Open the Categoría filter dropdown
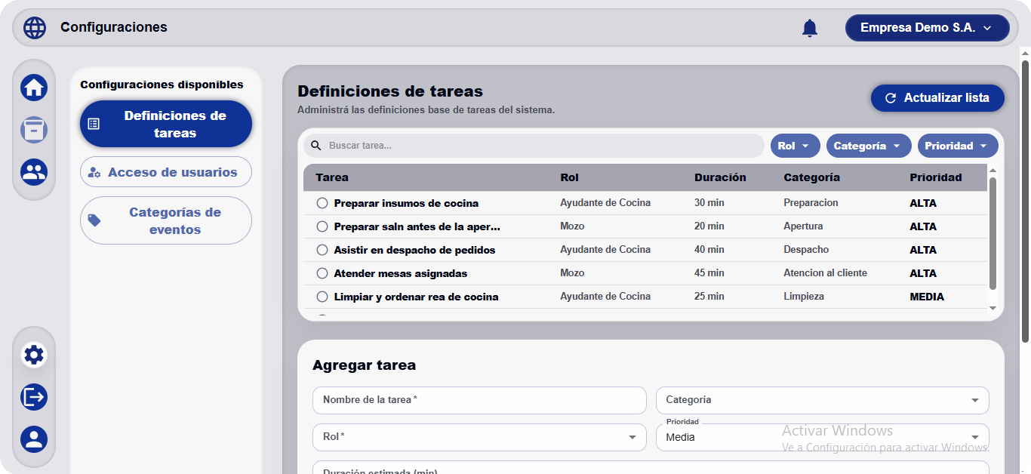Screen dimensions: 1031x474 coord(869,146)
